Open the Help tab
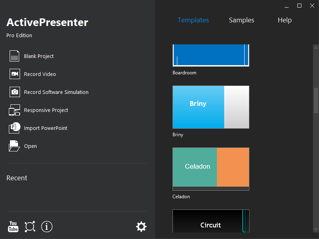Screen dimensions: 319x239 285,20
